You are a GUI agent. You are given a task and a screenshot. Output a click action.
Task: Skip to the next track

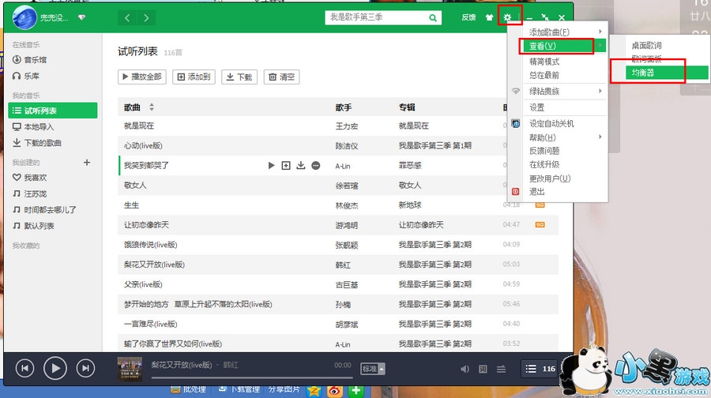pos(85,367)
